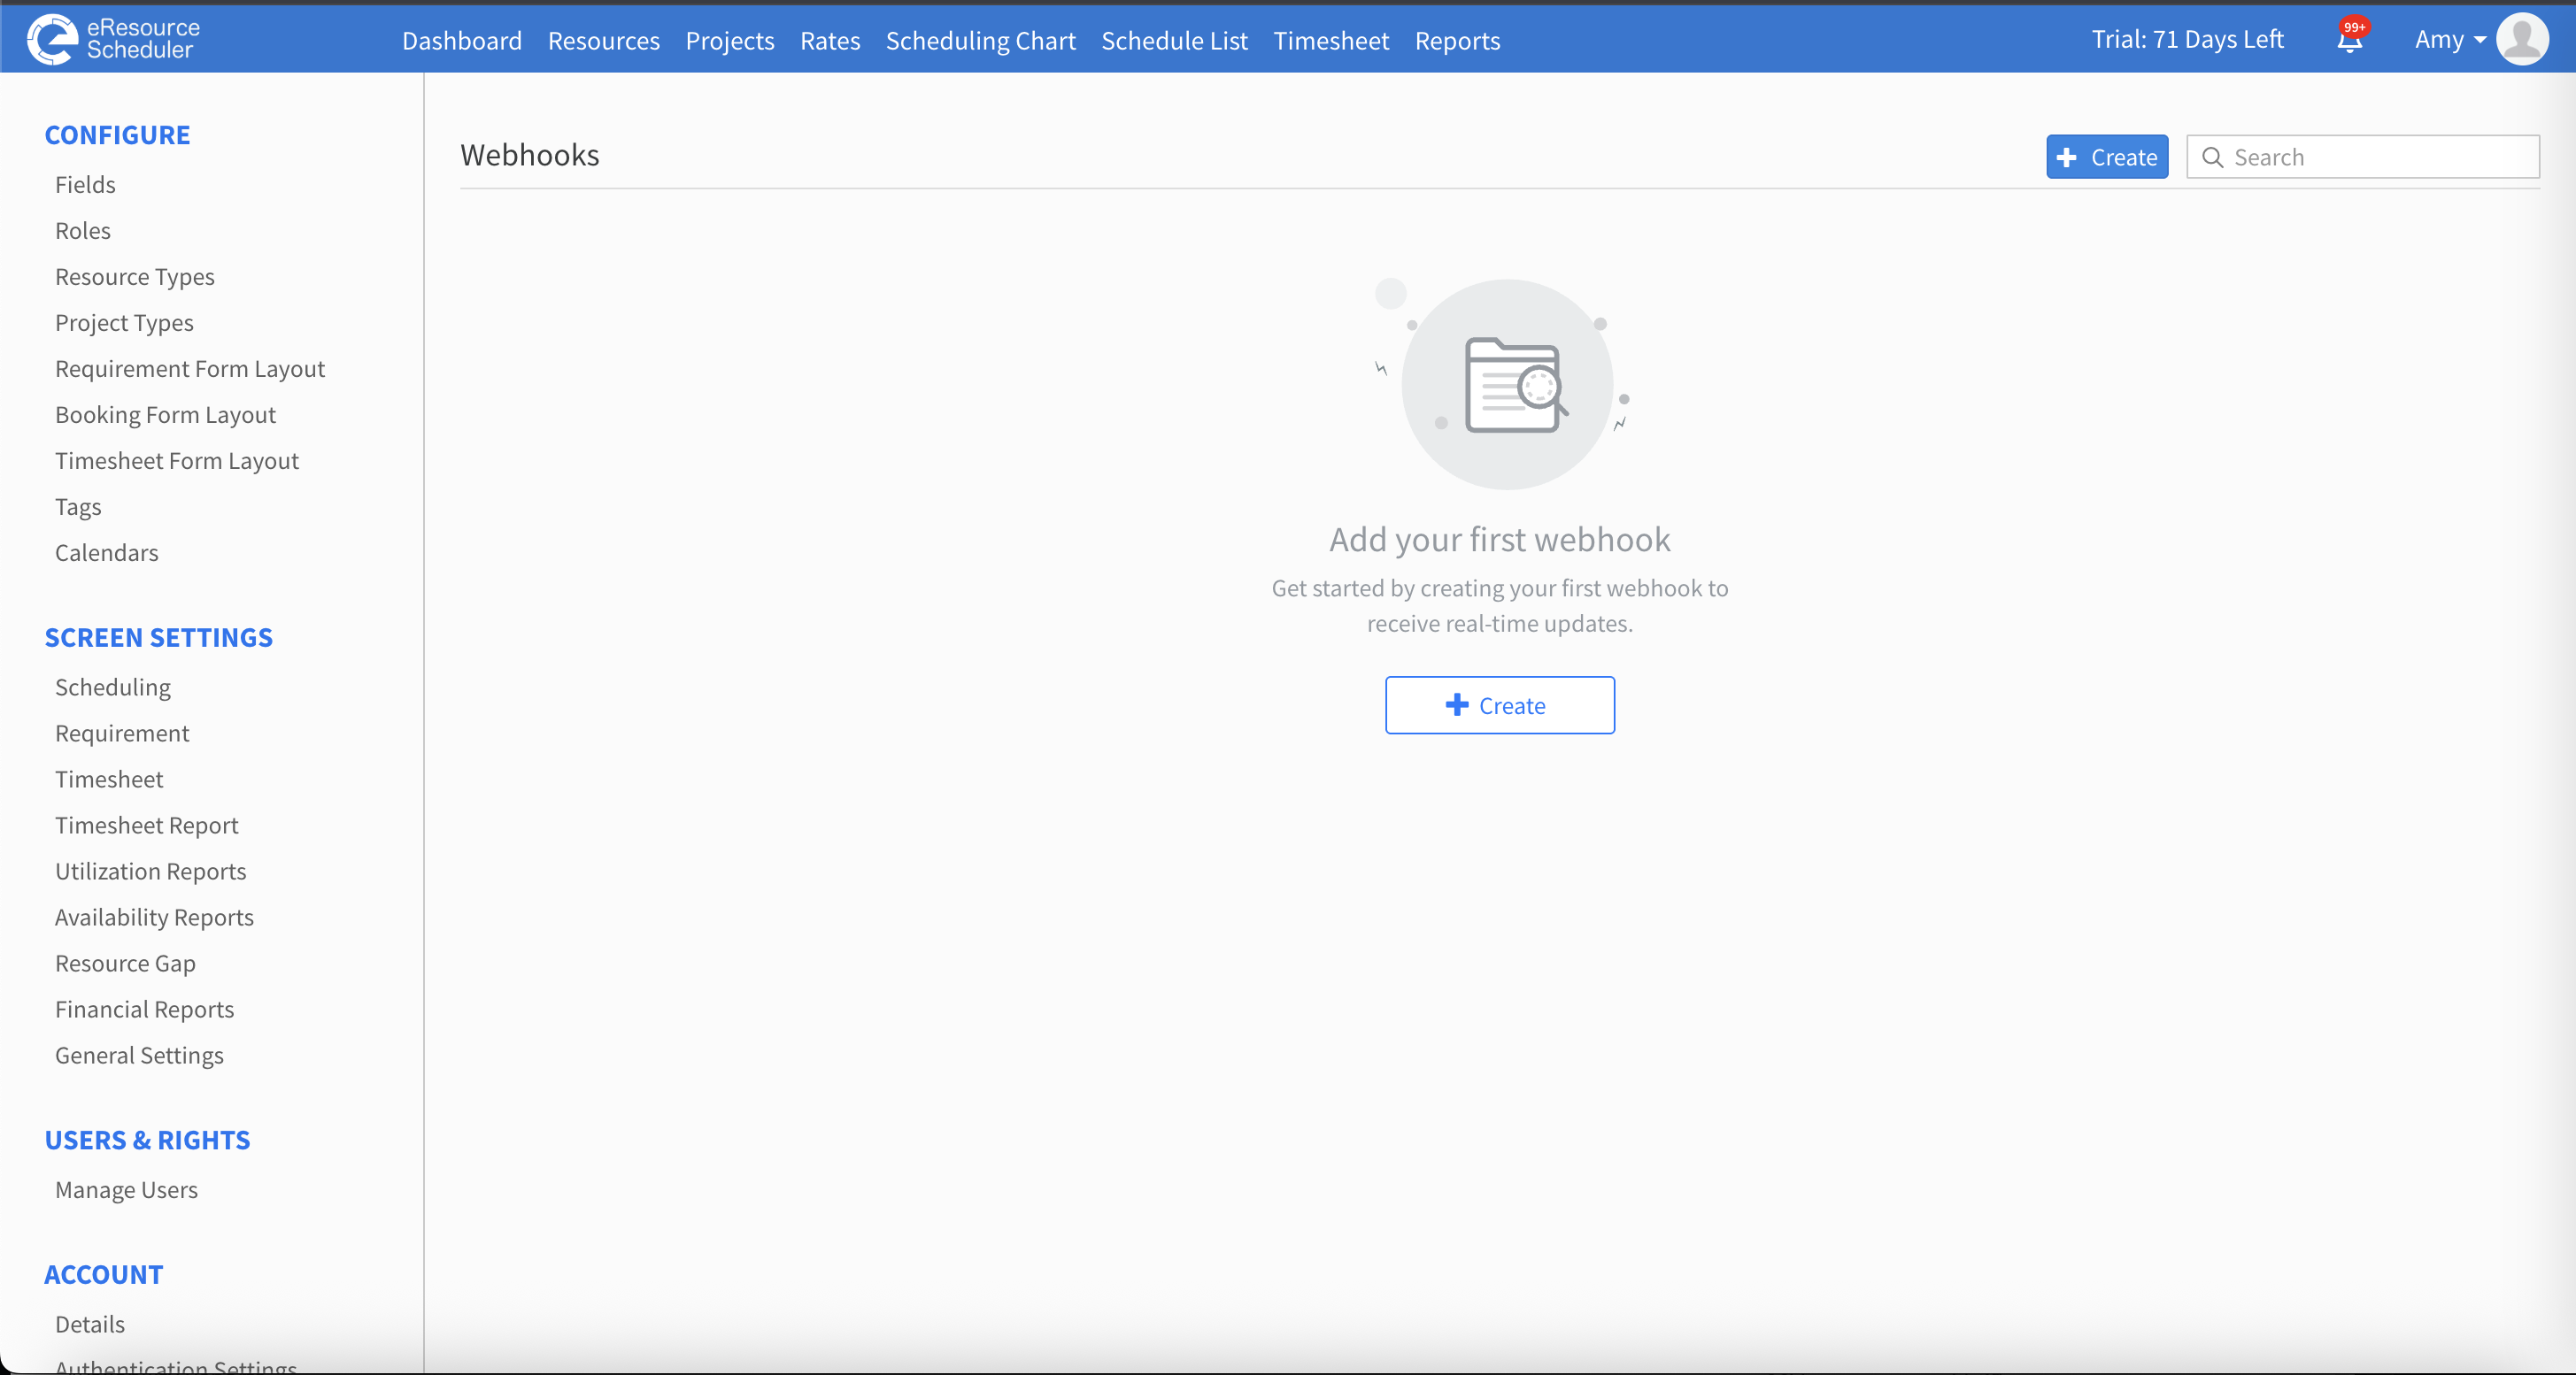Image resolution: width=2576 pixels, height=1375 pixels.
Task: Open Resource Types settings
Action: pyautogui.click(x=135, y=277)
